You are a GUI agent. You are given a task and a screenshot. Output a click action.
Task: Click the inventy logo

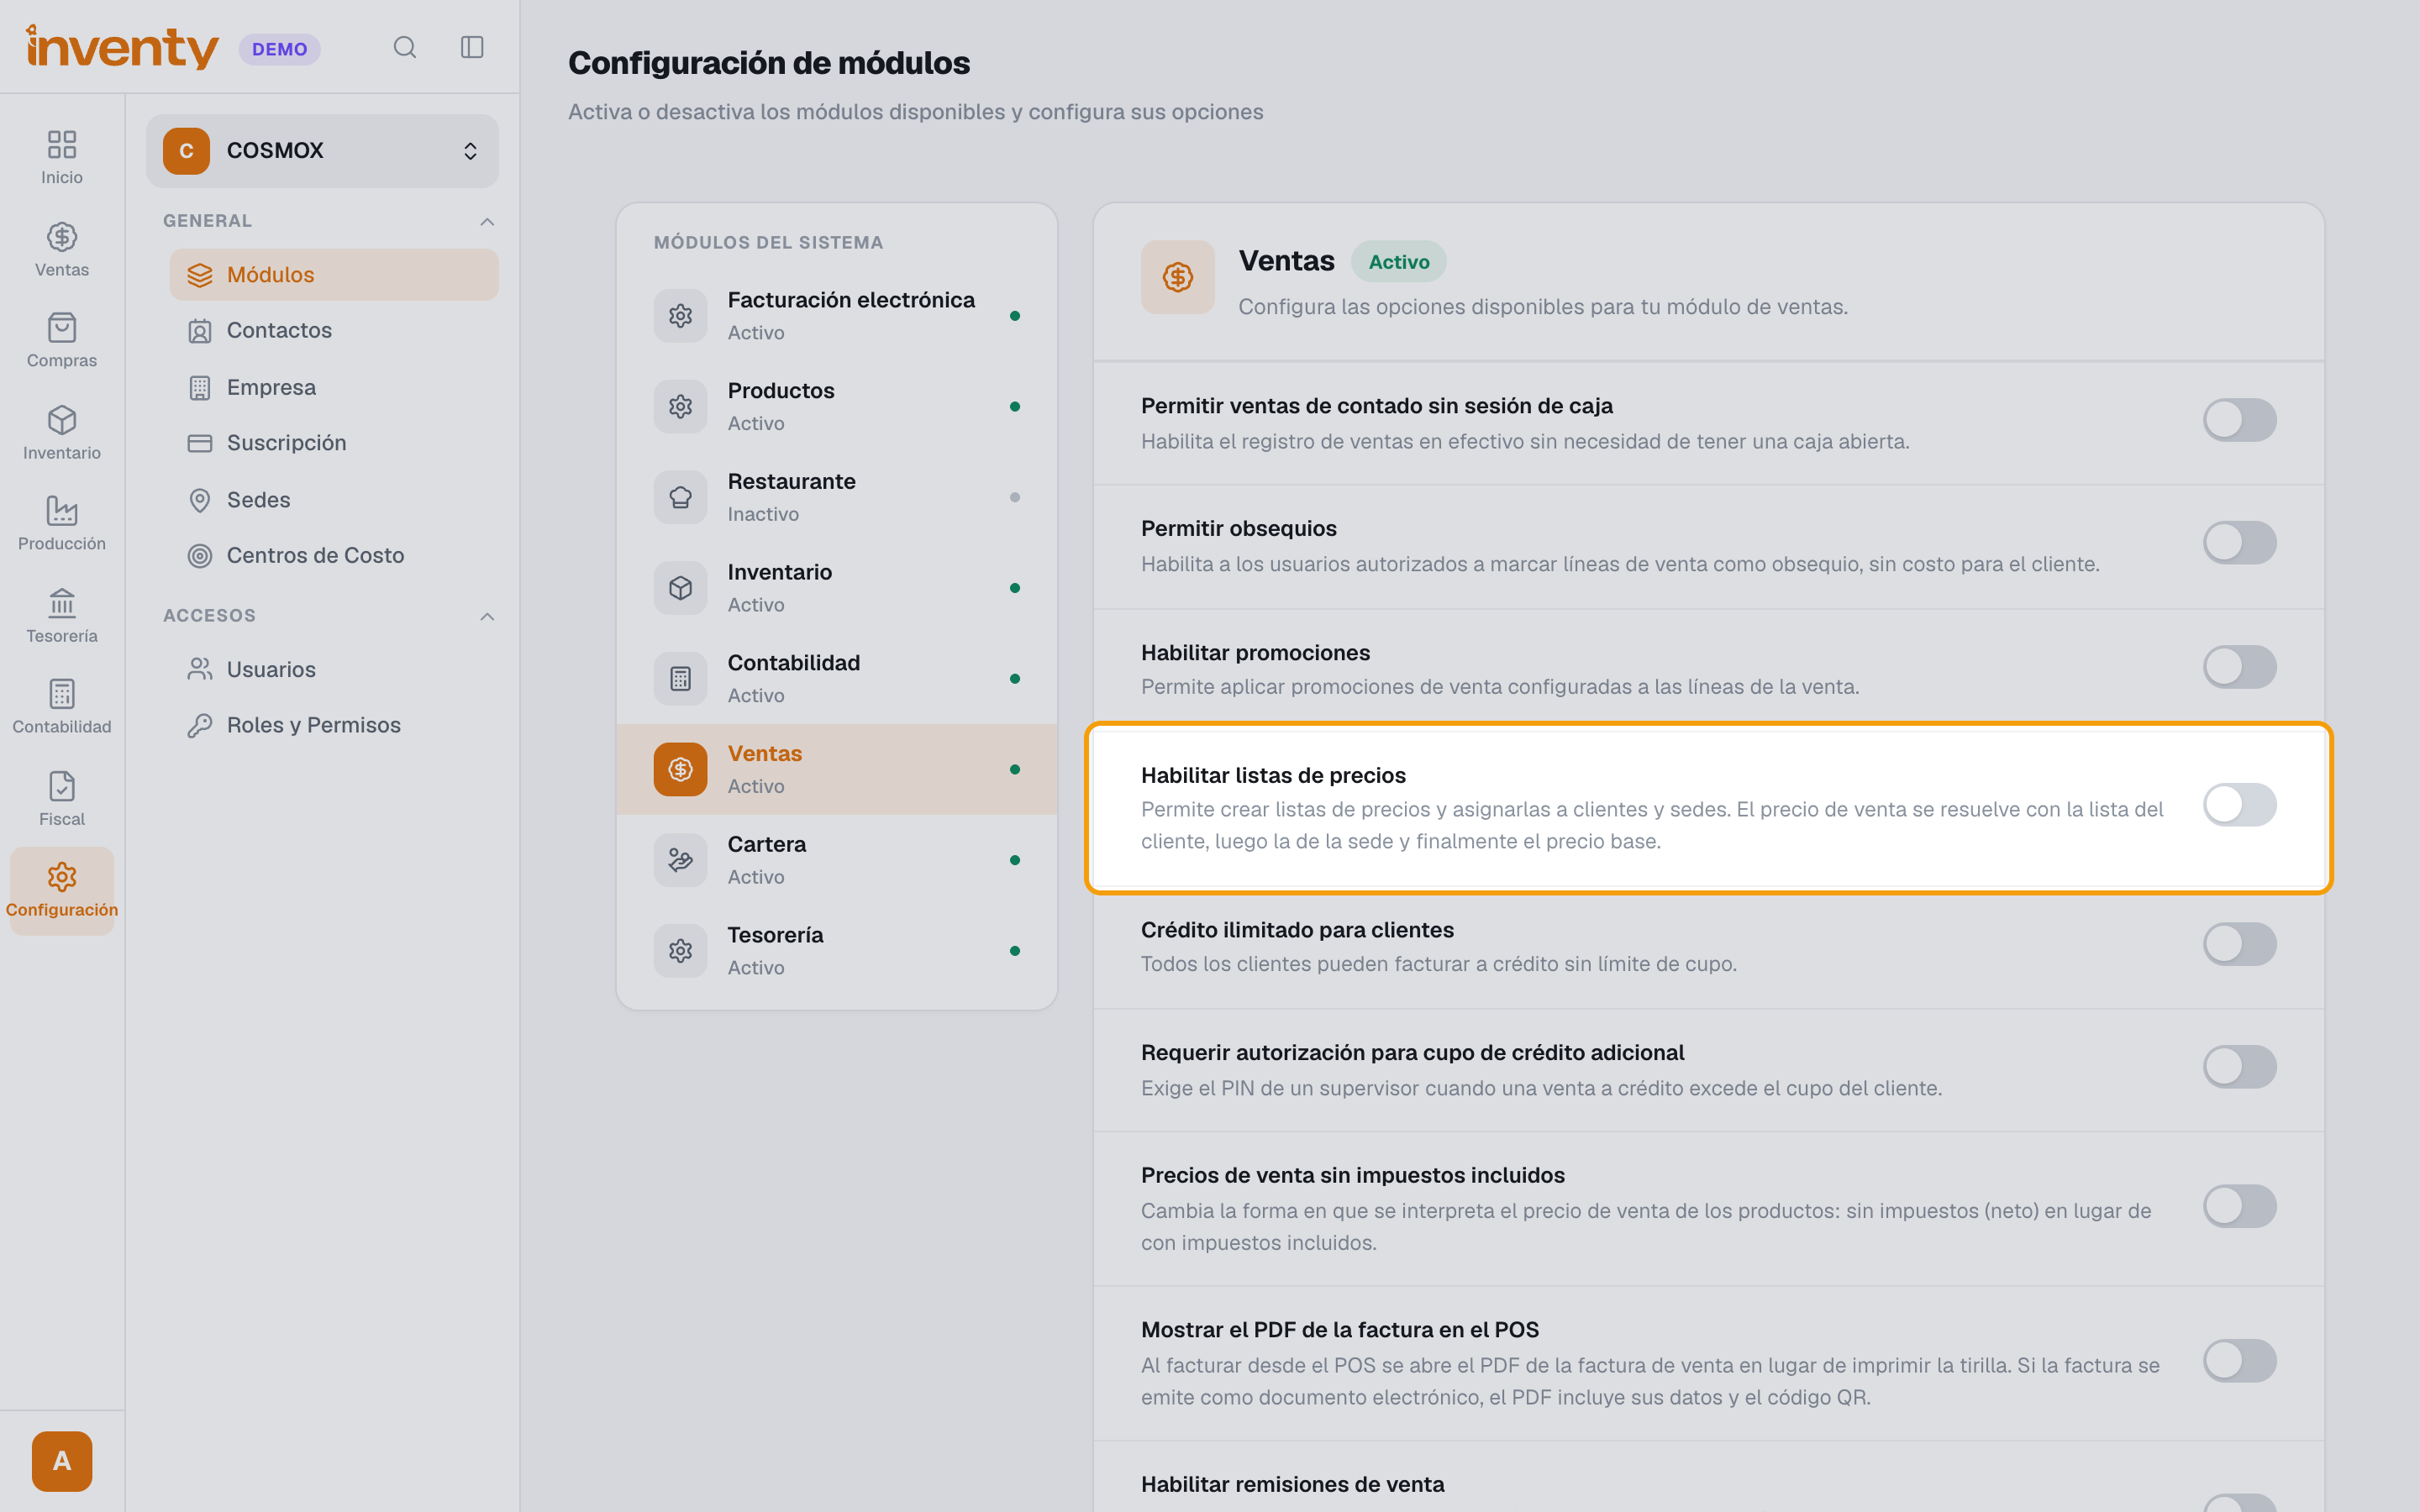coord(122,47)
